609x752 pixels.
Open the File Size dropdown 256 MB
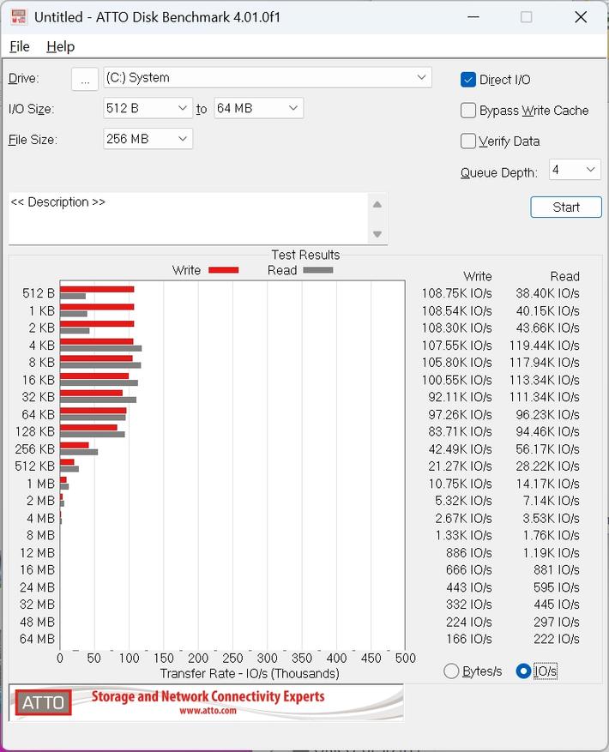[x=148, y=139]
